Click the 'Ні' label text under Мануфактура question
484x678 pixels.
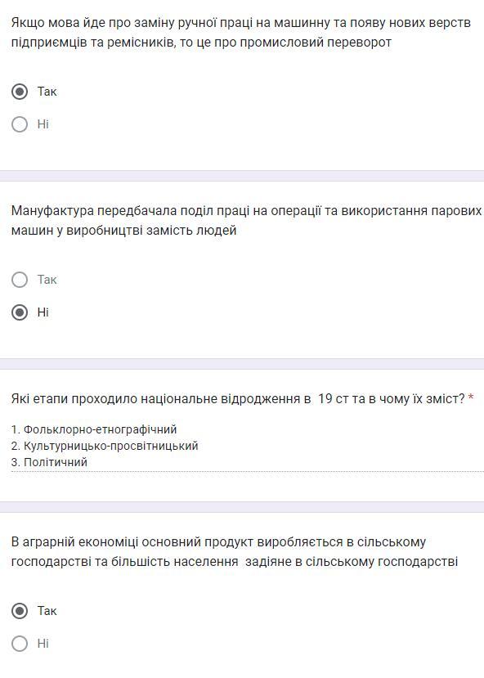(x=43, y=312)
